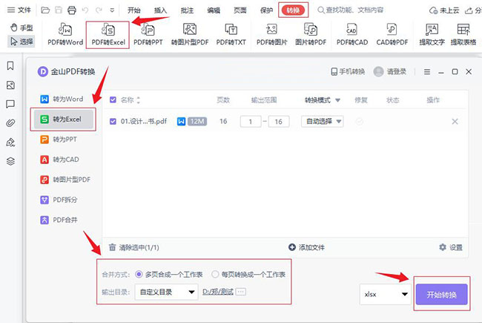482x323 pixels.
Task: Open the comments sidebar panel
Action: (10, 104)
